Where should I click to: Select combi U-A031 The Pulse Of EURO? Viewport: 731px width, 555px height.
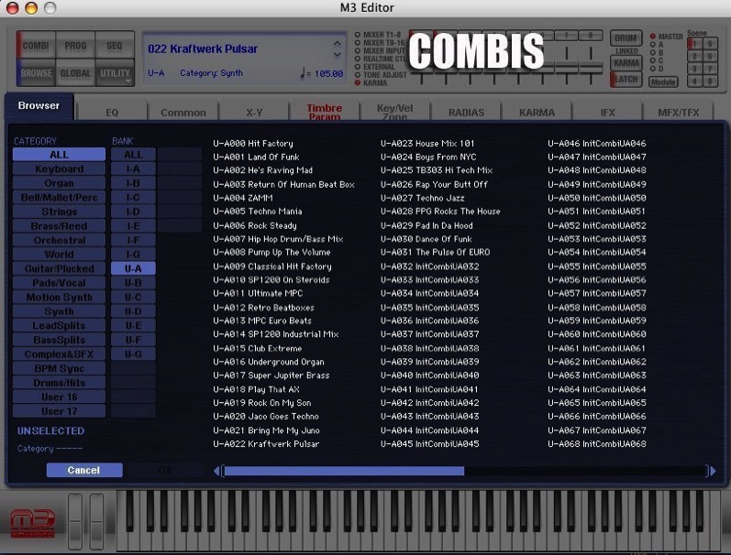click(435, 253)
